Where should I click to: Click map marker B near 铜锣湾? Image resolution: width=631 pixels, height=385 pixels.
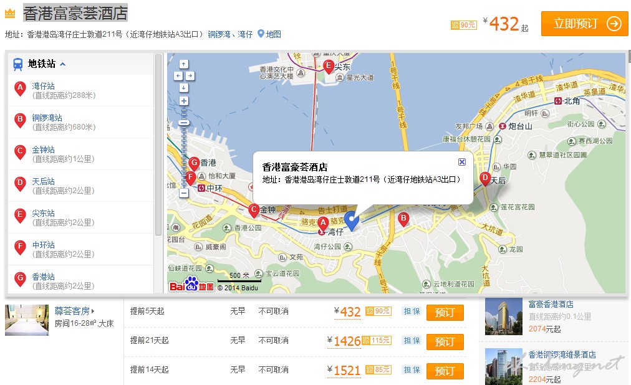pyautogui.click(x=403, y=219)
